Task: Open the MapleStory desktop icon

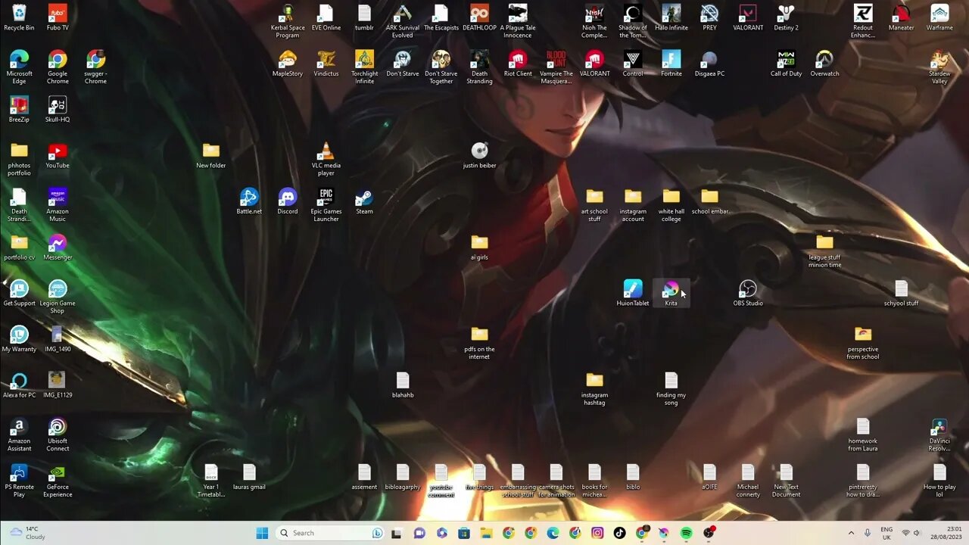Action: (x=288, y=64)
